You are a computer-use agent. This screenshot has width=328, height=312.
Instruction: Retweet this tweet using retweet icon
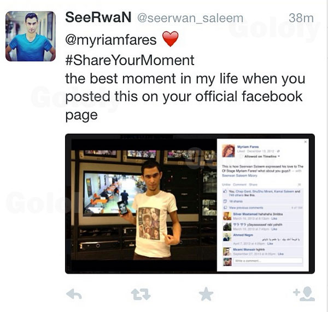pyautogui.click(x=140, y=294)
